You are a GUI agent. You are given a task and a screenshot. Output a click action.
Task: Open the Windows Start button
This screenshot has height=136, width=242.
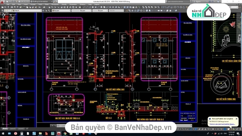click(x=3, y=133)
